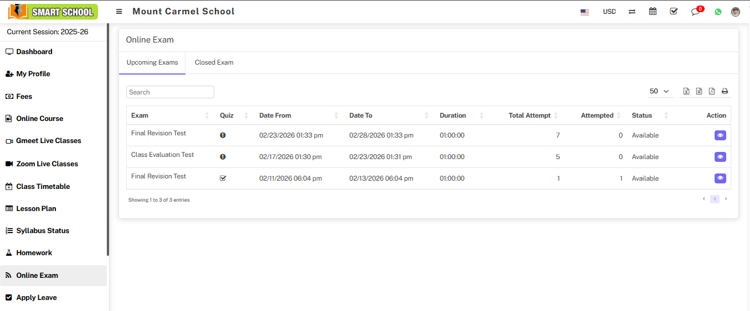Image resolution: width=750 pixels, height=311 pixels.
Task: Click the switch arrows icon beside USD
Action: [632, 12]
